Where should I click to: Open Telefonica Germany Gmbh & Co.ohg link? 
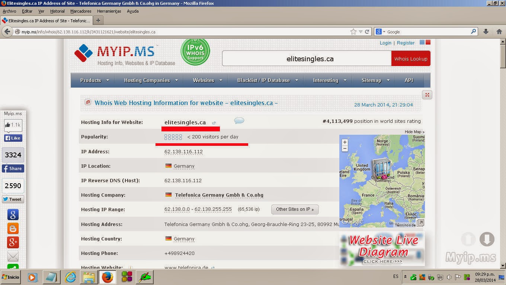(219, 195)
